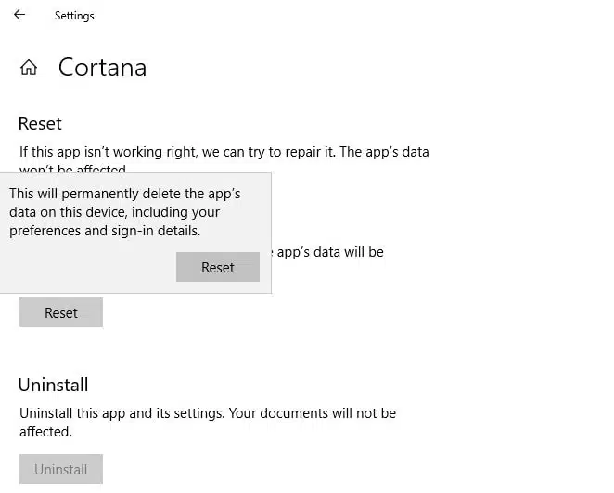The image size is (614, 493).
Task: Click the 'Uninstall this app and its settings' description
Action: click(208, 423)
